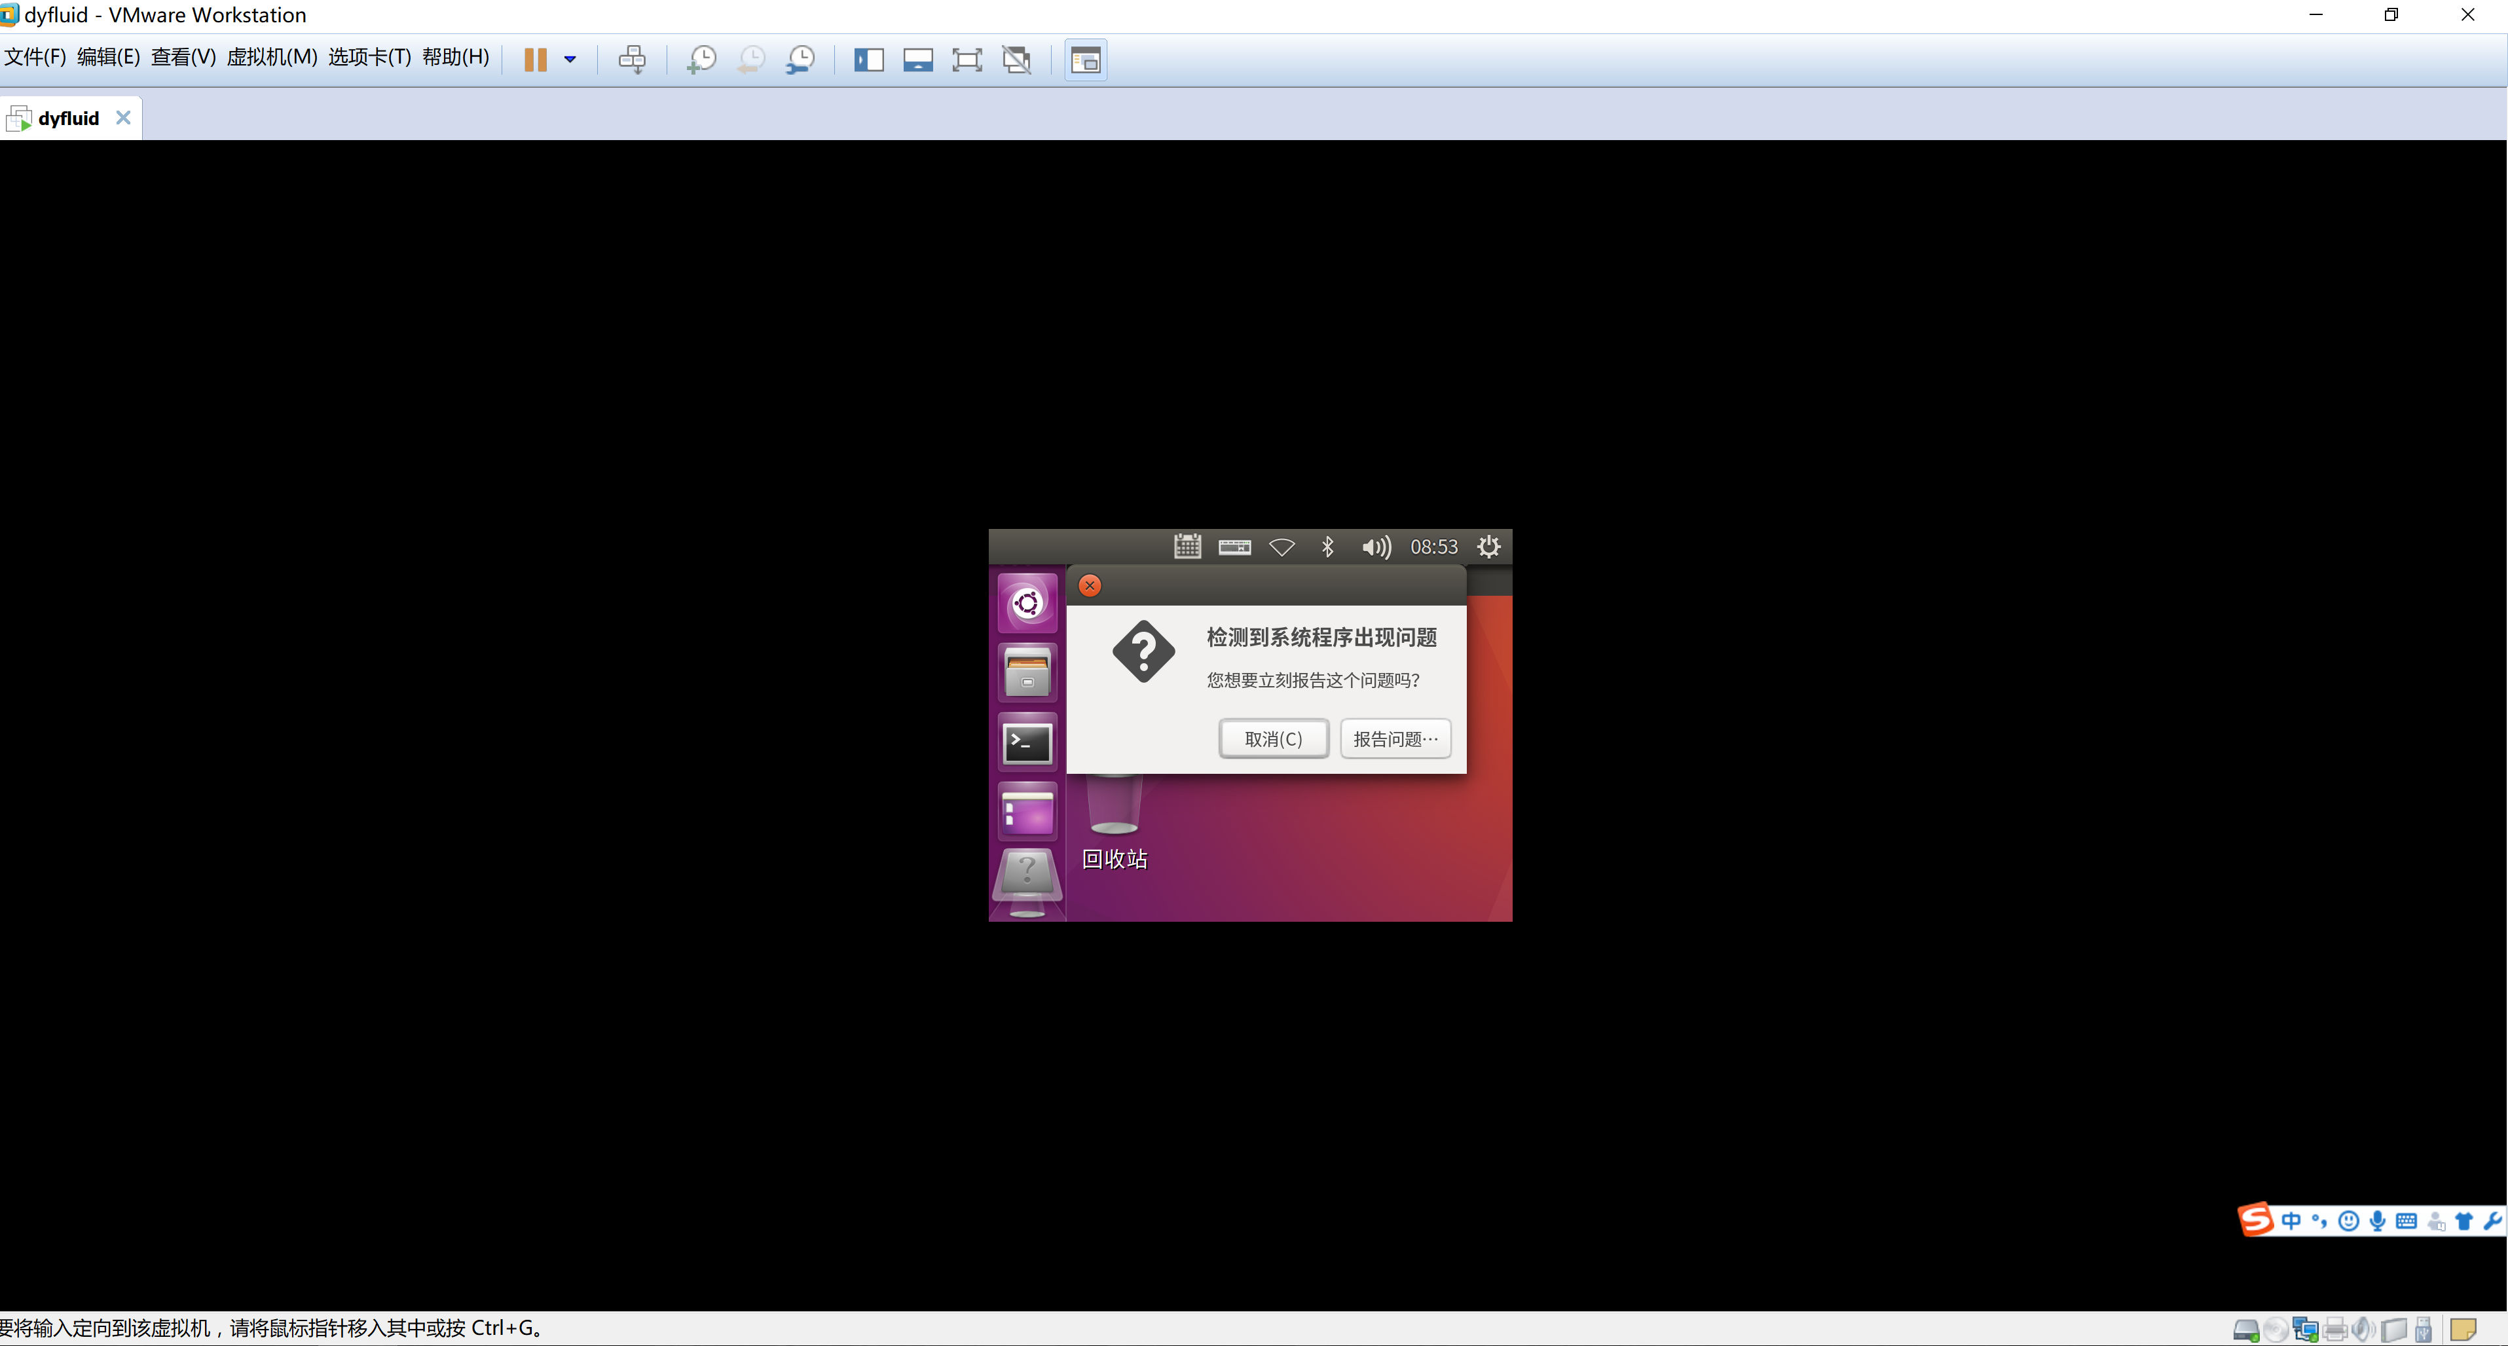Enter full screen mode
The height and width of the screenshot is (1346, 2508).
[967, 60]
